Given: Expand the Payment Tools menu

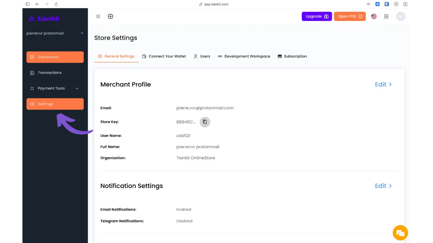Looking at the screenshot, I should [55, 88].
